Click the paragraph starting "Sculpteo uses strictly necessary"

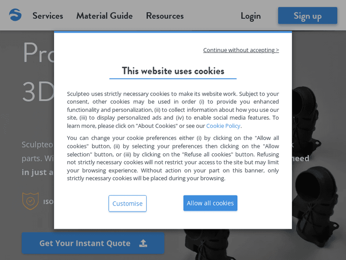(173, 109)
